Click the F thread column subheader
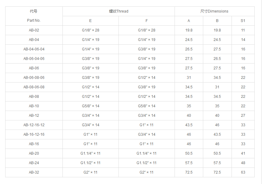Screen dimensions: 262x184 [x=147, y=21]
